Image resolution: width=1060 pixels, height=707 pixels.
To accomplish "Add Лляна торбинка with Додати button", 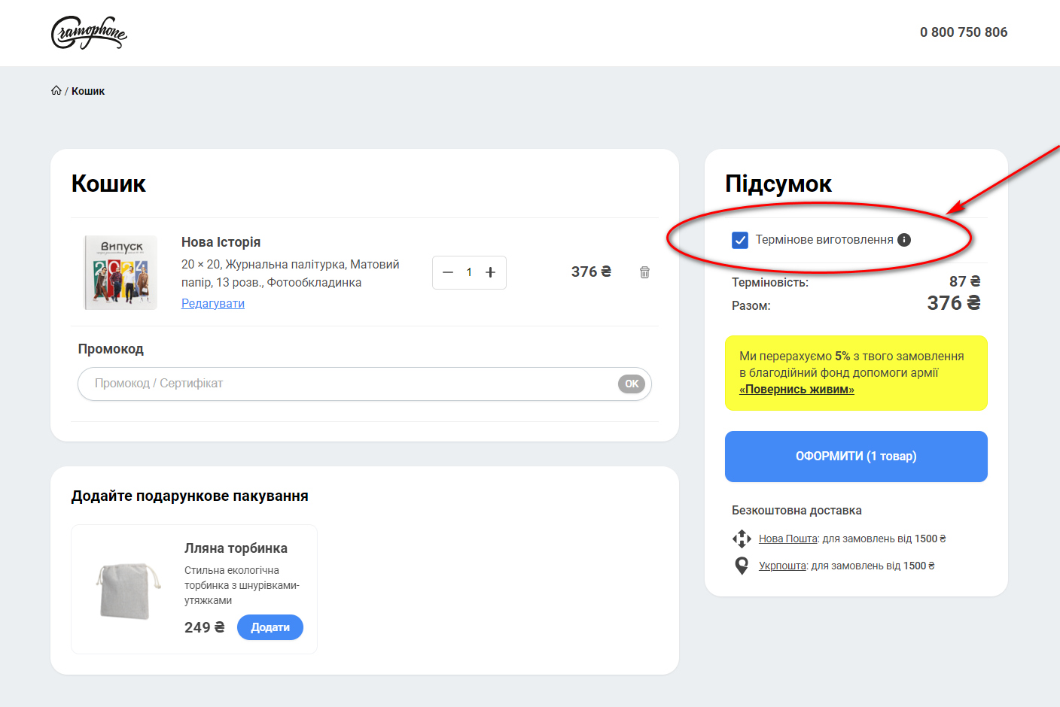I will 270,627.
